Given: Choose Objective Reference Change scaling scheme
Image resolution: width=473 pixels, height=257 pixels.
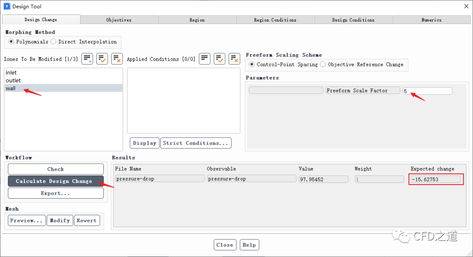Looking at the screenshot, I should click(323, 64).
